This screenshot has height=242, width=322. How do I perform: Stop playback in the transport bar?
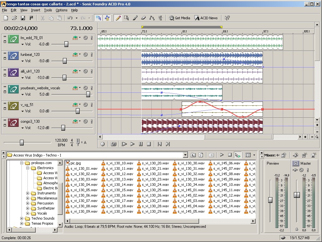149,144
